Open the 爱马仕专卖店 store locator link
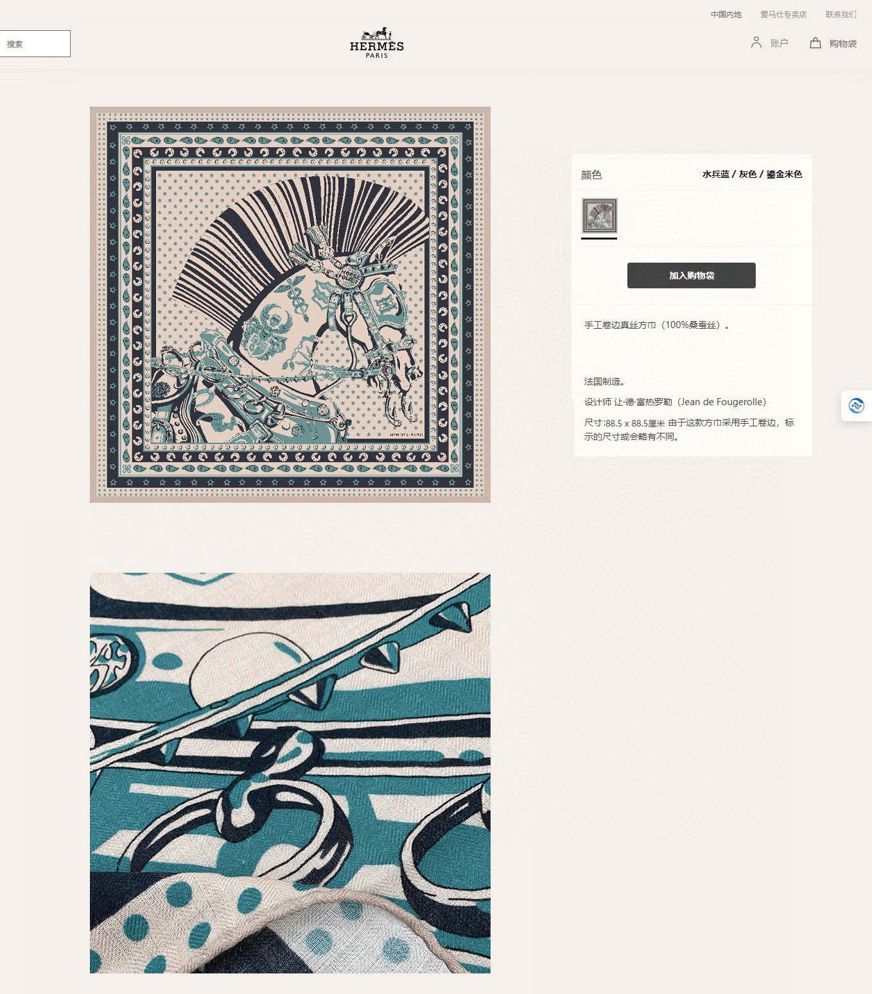This screenshot has height=994, width=872. pos(783,14)
